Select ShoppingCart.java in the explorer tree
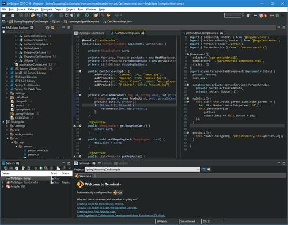The image size is (288, 225). coord(35,52)
